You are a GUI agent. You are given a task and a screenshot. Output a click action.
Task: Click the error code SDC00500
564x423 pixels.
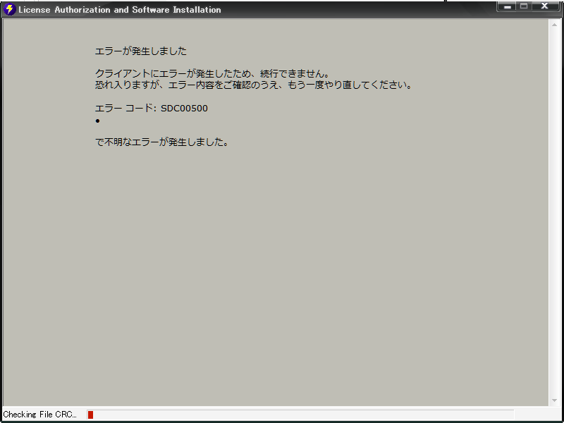click(184, 109)
